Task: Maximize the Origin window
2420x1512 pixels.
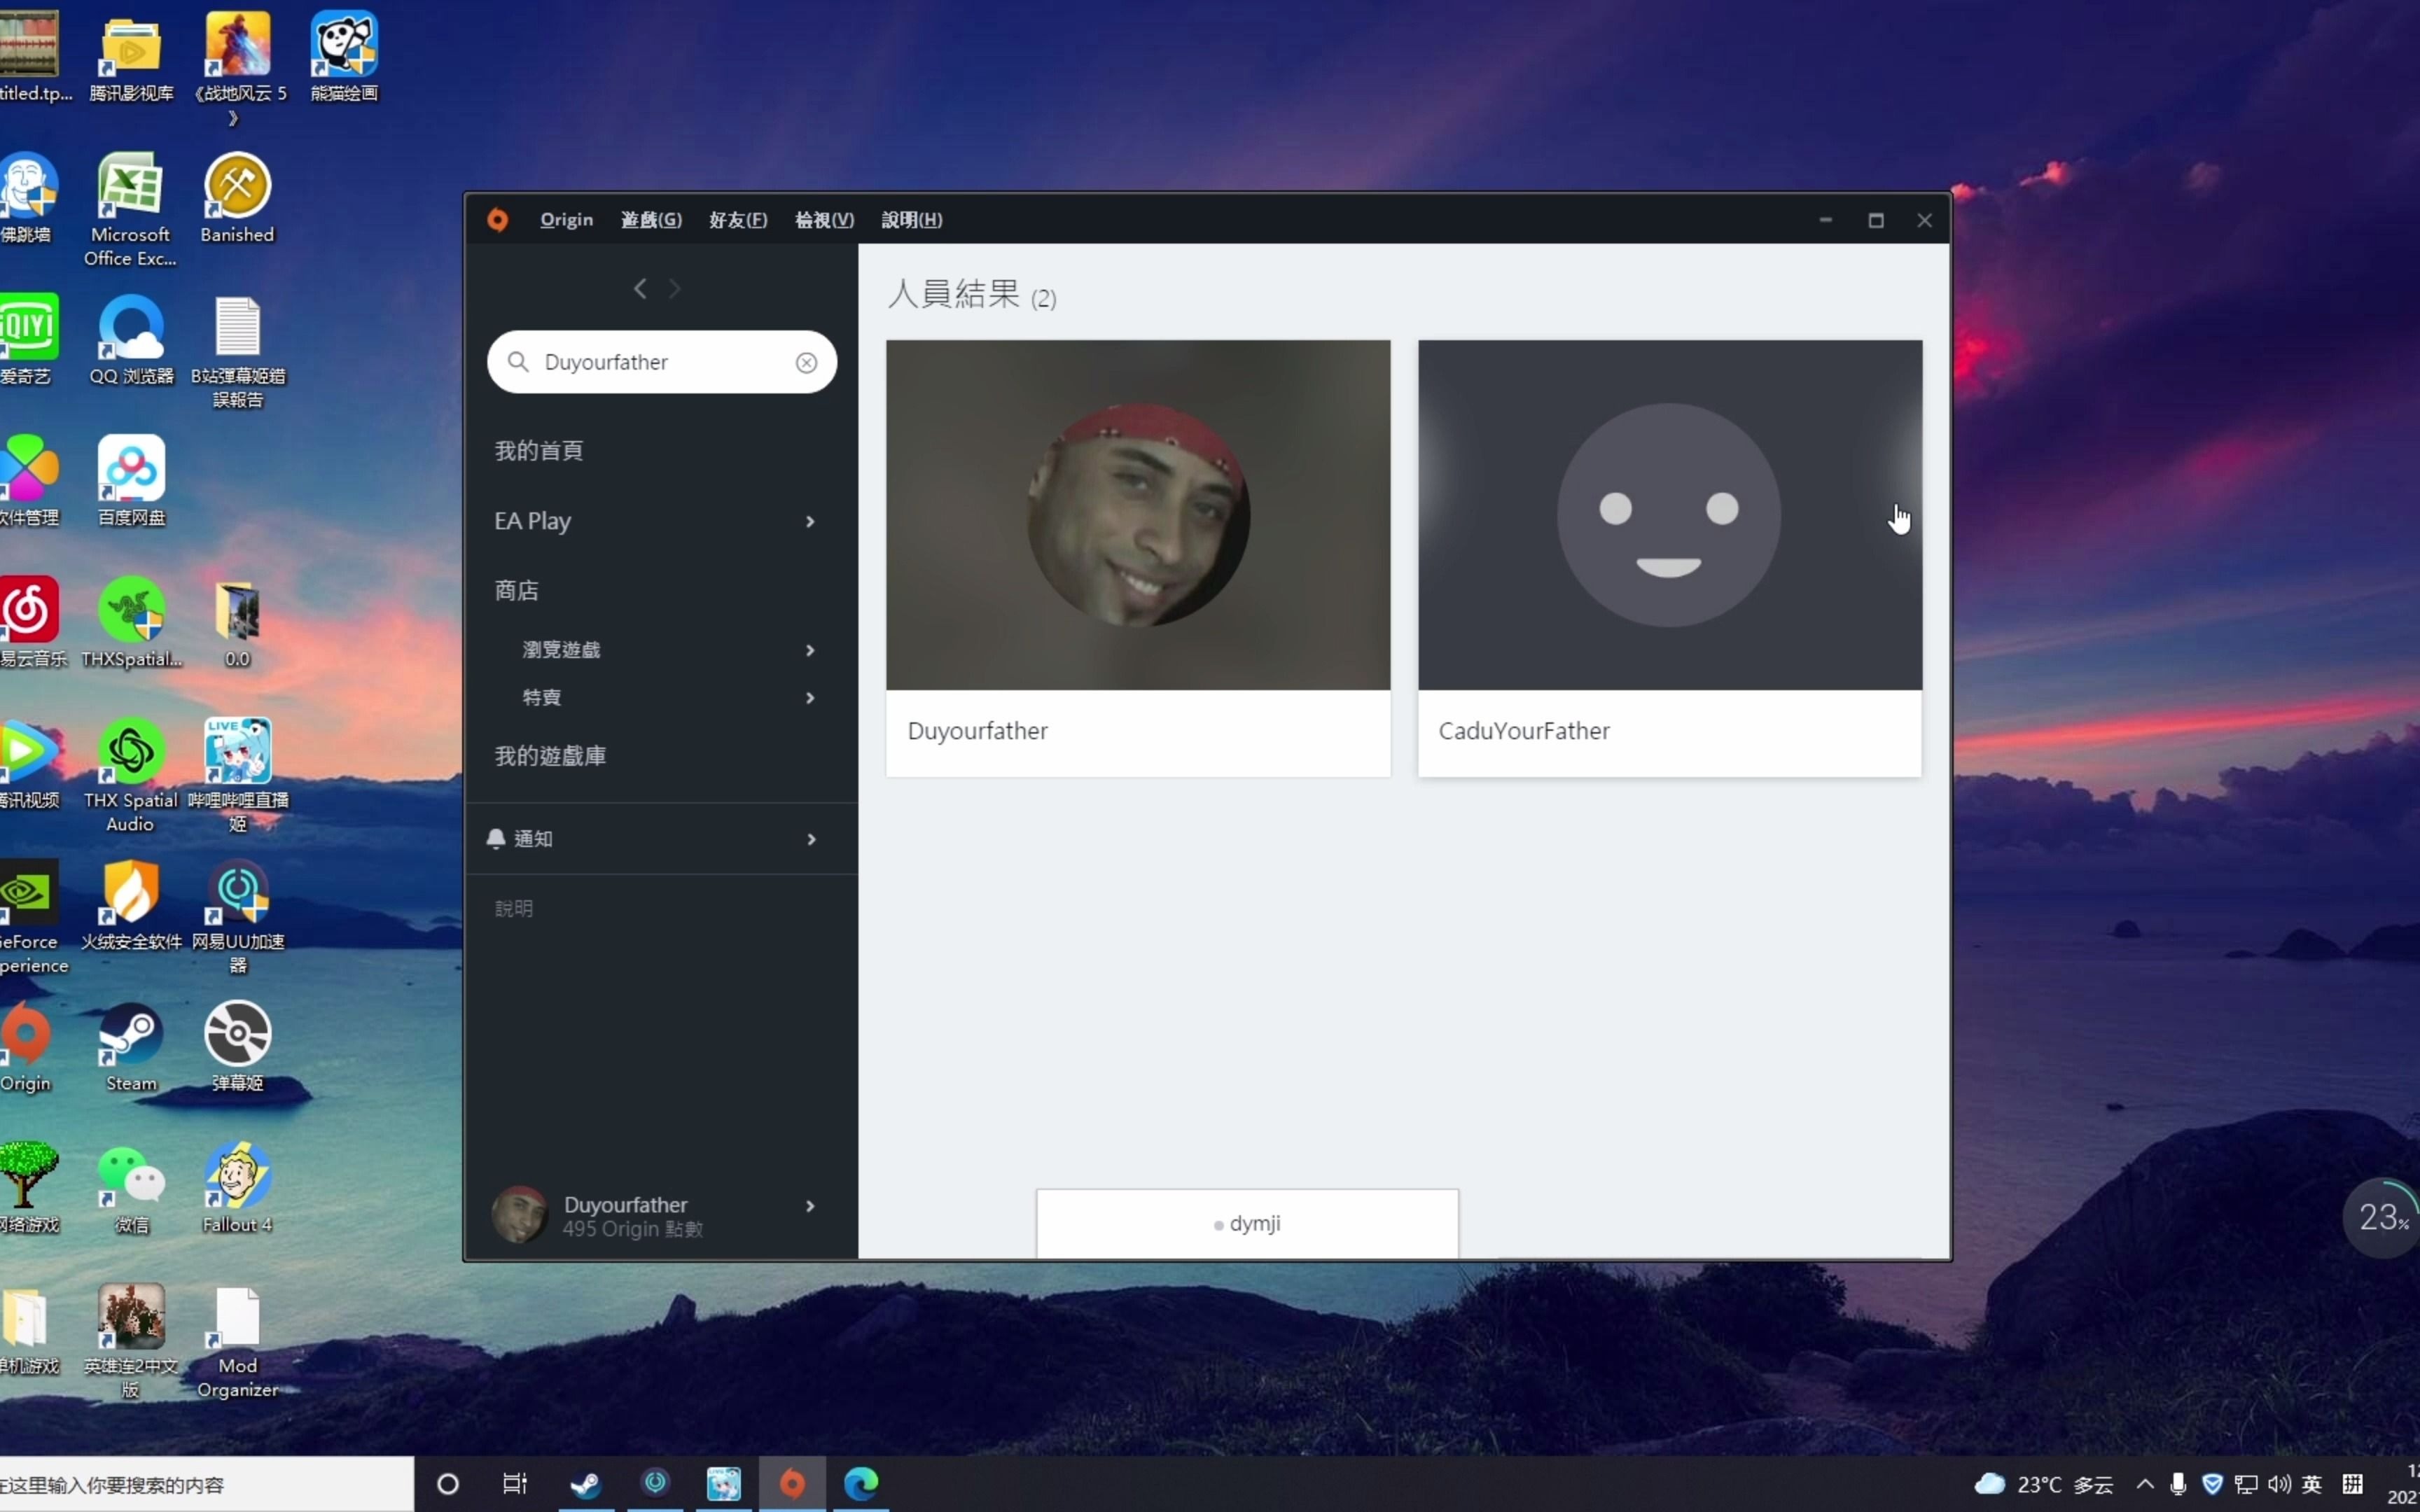Action: (x=1876, y=220)
